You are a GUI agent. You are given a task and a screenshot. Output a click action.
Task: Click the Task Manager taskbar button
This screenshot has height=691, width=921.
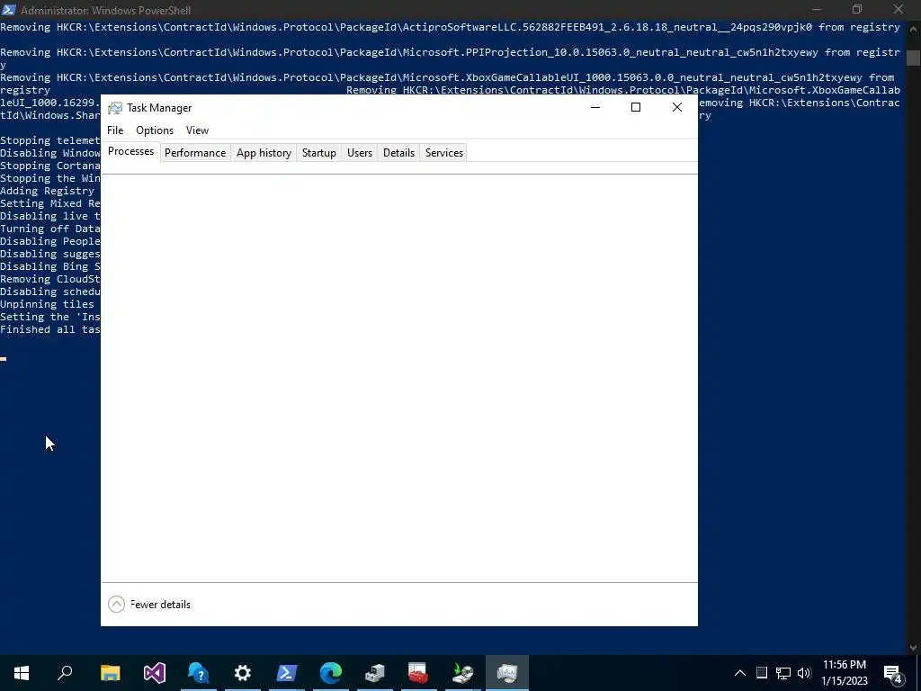(x=507, y=673)
